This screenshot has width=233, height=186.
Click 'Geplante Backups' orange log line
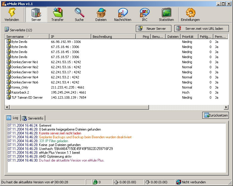tap(85, 137)
